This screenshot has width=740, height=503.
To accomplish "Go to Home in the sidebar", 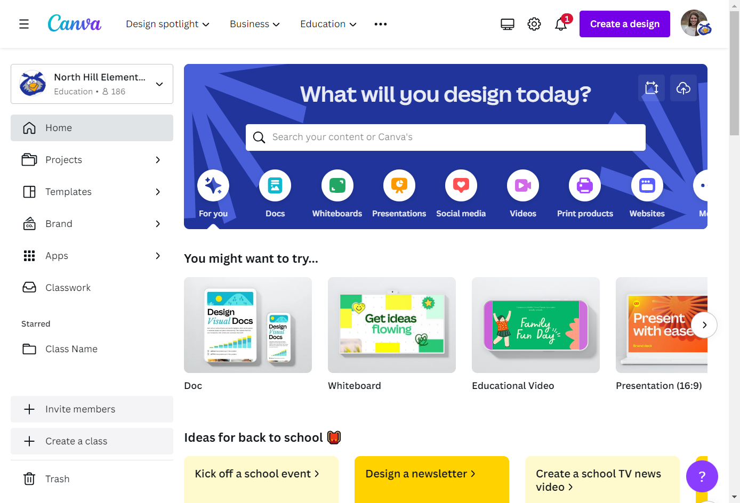I will 92,128.
